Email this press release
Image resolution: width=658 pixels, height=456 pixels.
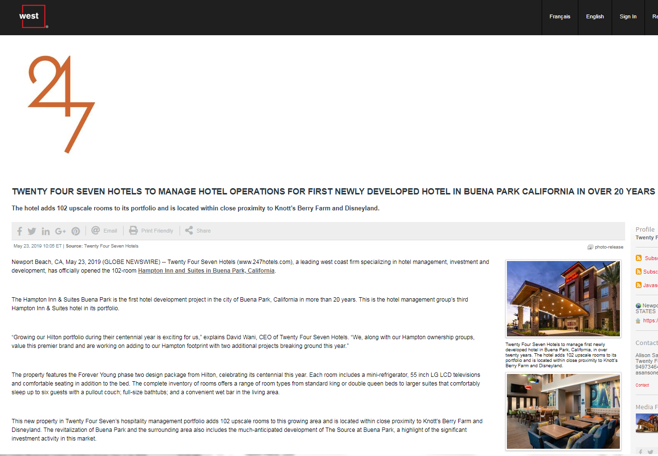[104, 231]
